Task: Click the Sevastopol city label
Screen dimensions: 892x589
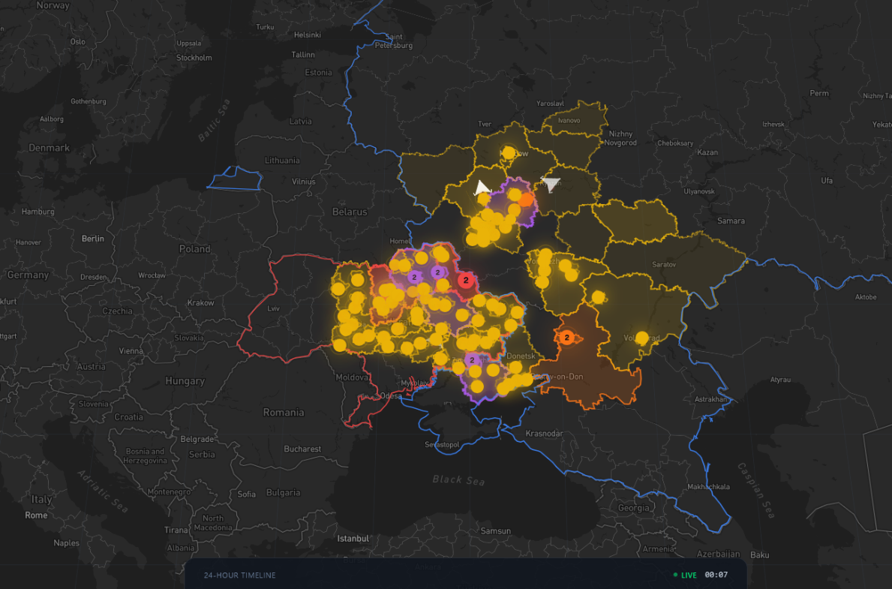Action: [442, 444]
